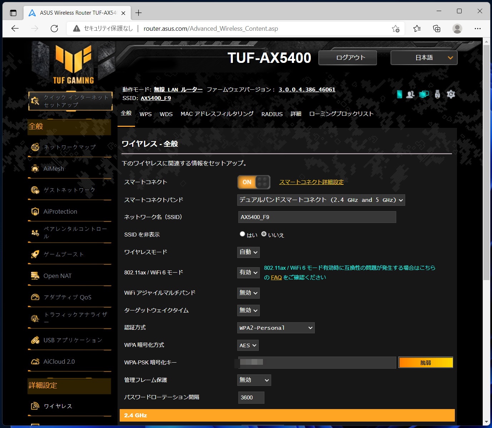Click the アダプティブ QoS gauge icon
The width and height of the screenshot is (492, 428).
coord(35,297)
